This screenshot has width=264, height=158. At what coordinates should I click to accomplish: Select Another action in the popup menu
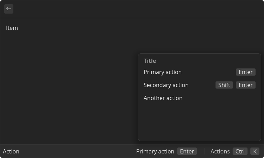(x=200, y=98)
